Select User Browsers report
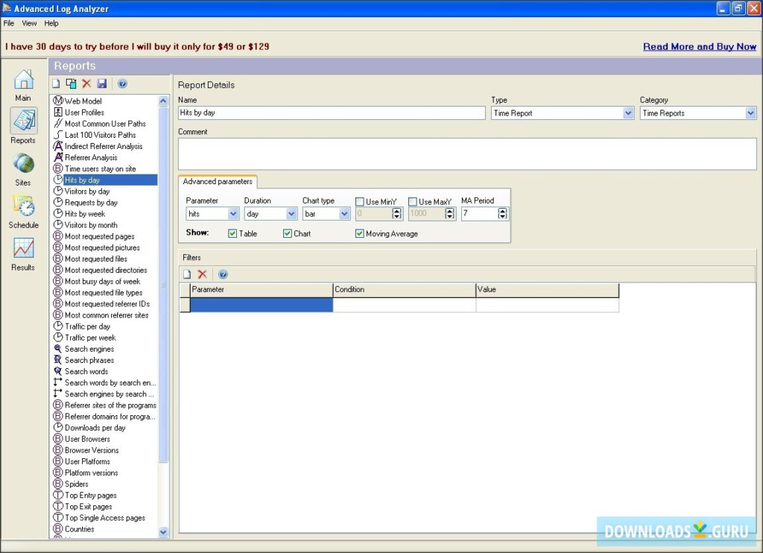Viewport: 763px width, 553px height. click(87, 439)
